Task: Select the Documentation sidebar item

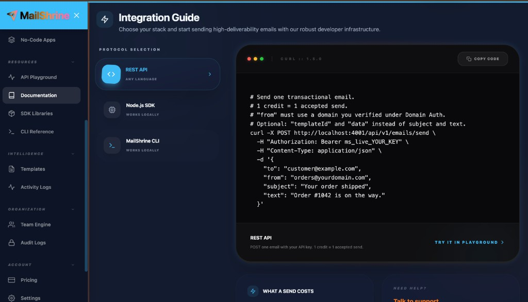Action: pos(41,95)
